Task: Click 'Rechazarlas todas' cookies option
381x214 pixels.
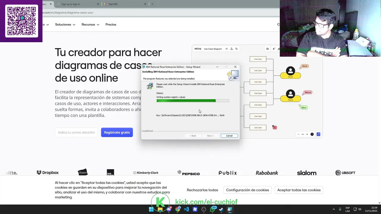Action: point(202,190)
